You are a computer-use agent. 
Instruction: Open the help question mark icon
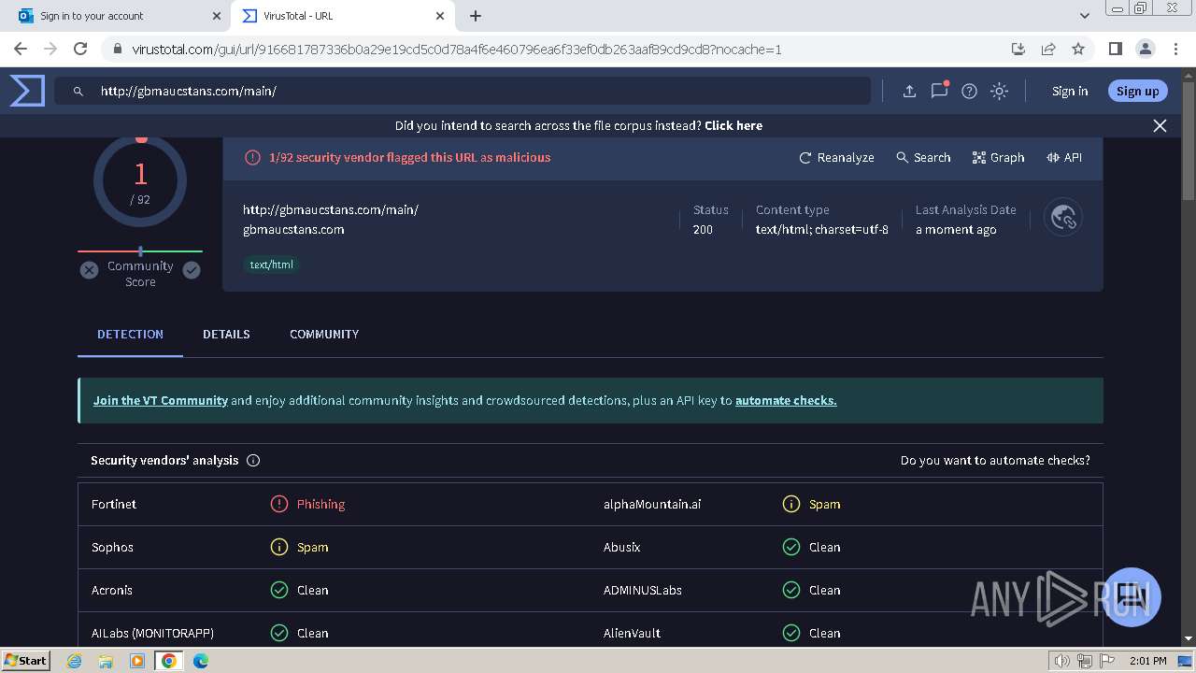coord(970,91)
